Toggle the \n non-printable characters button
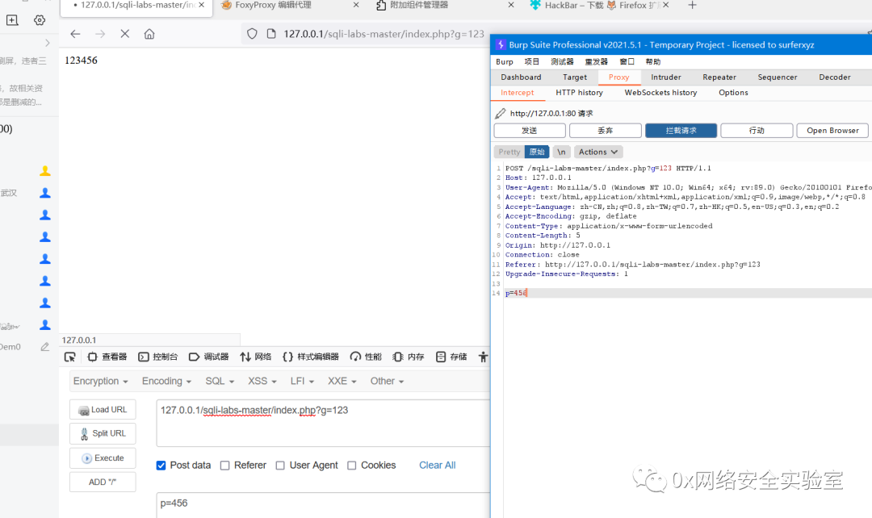 pyautogui.click(x=561, y=152)
